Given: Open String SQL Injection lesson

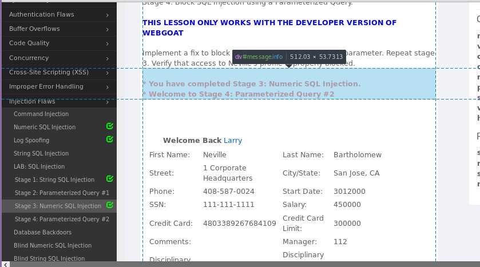Looking at the screenshot, I should click(x=41, y=153).
